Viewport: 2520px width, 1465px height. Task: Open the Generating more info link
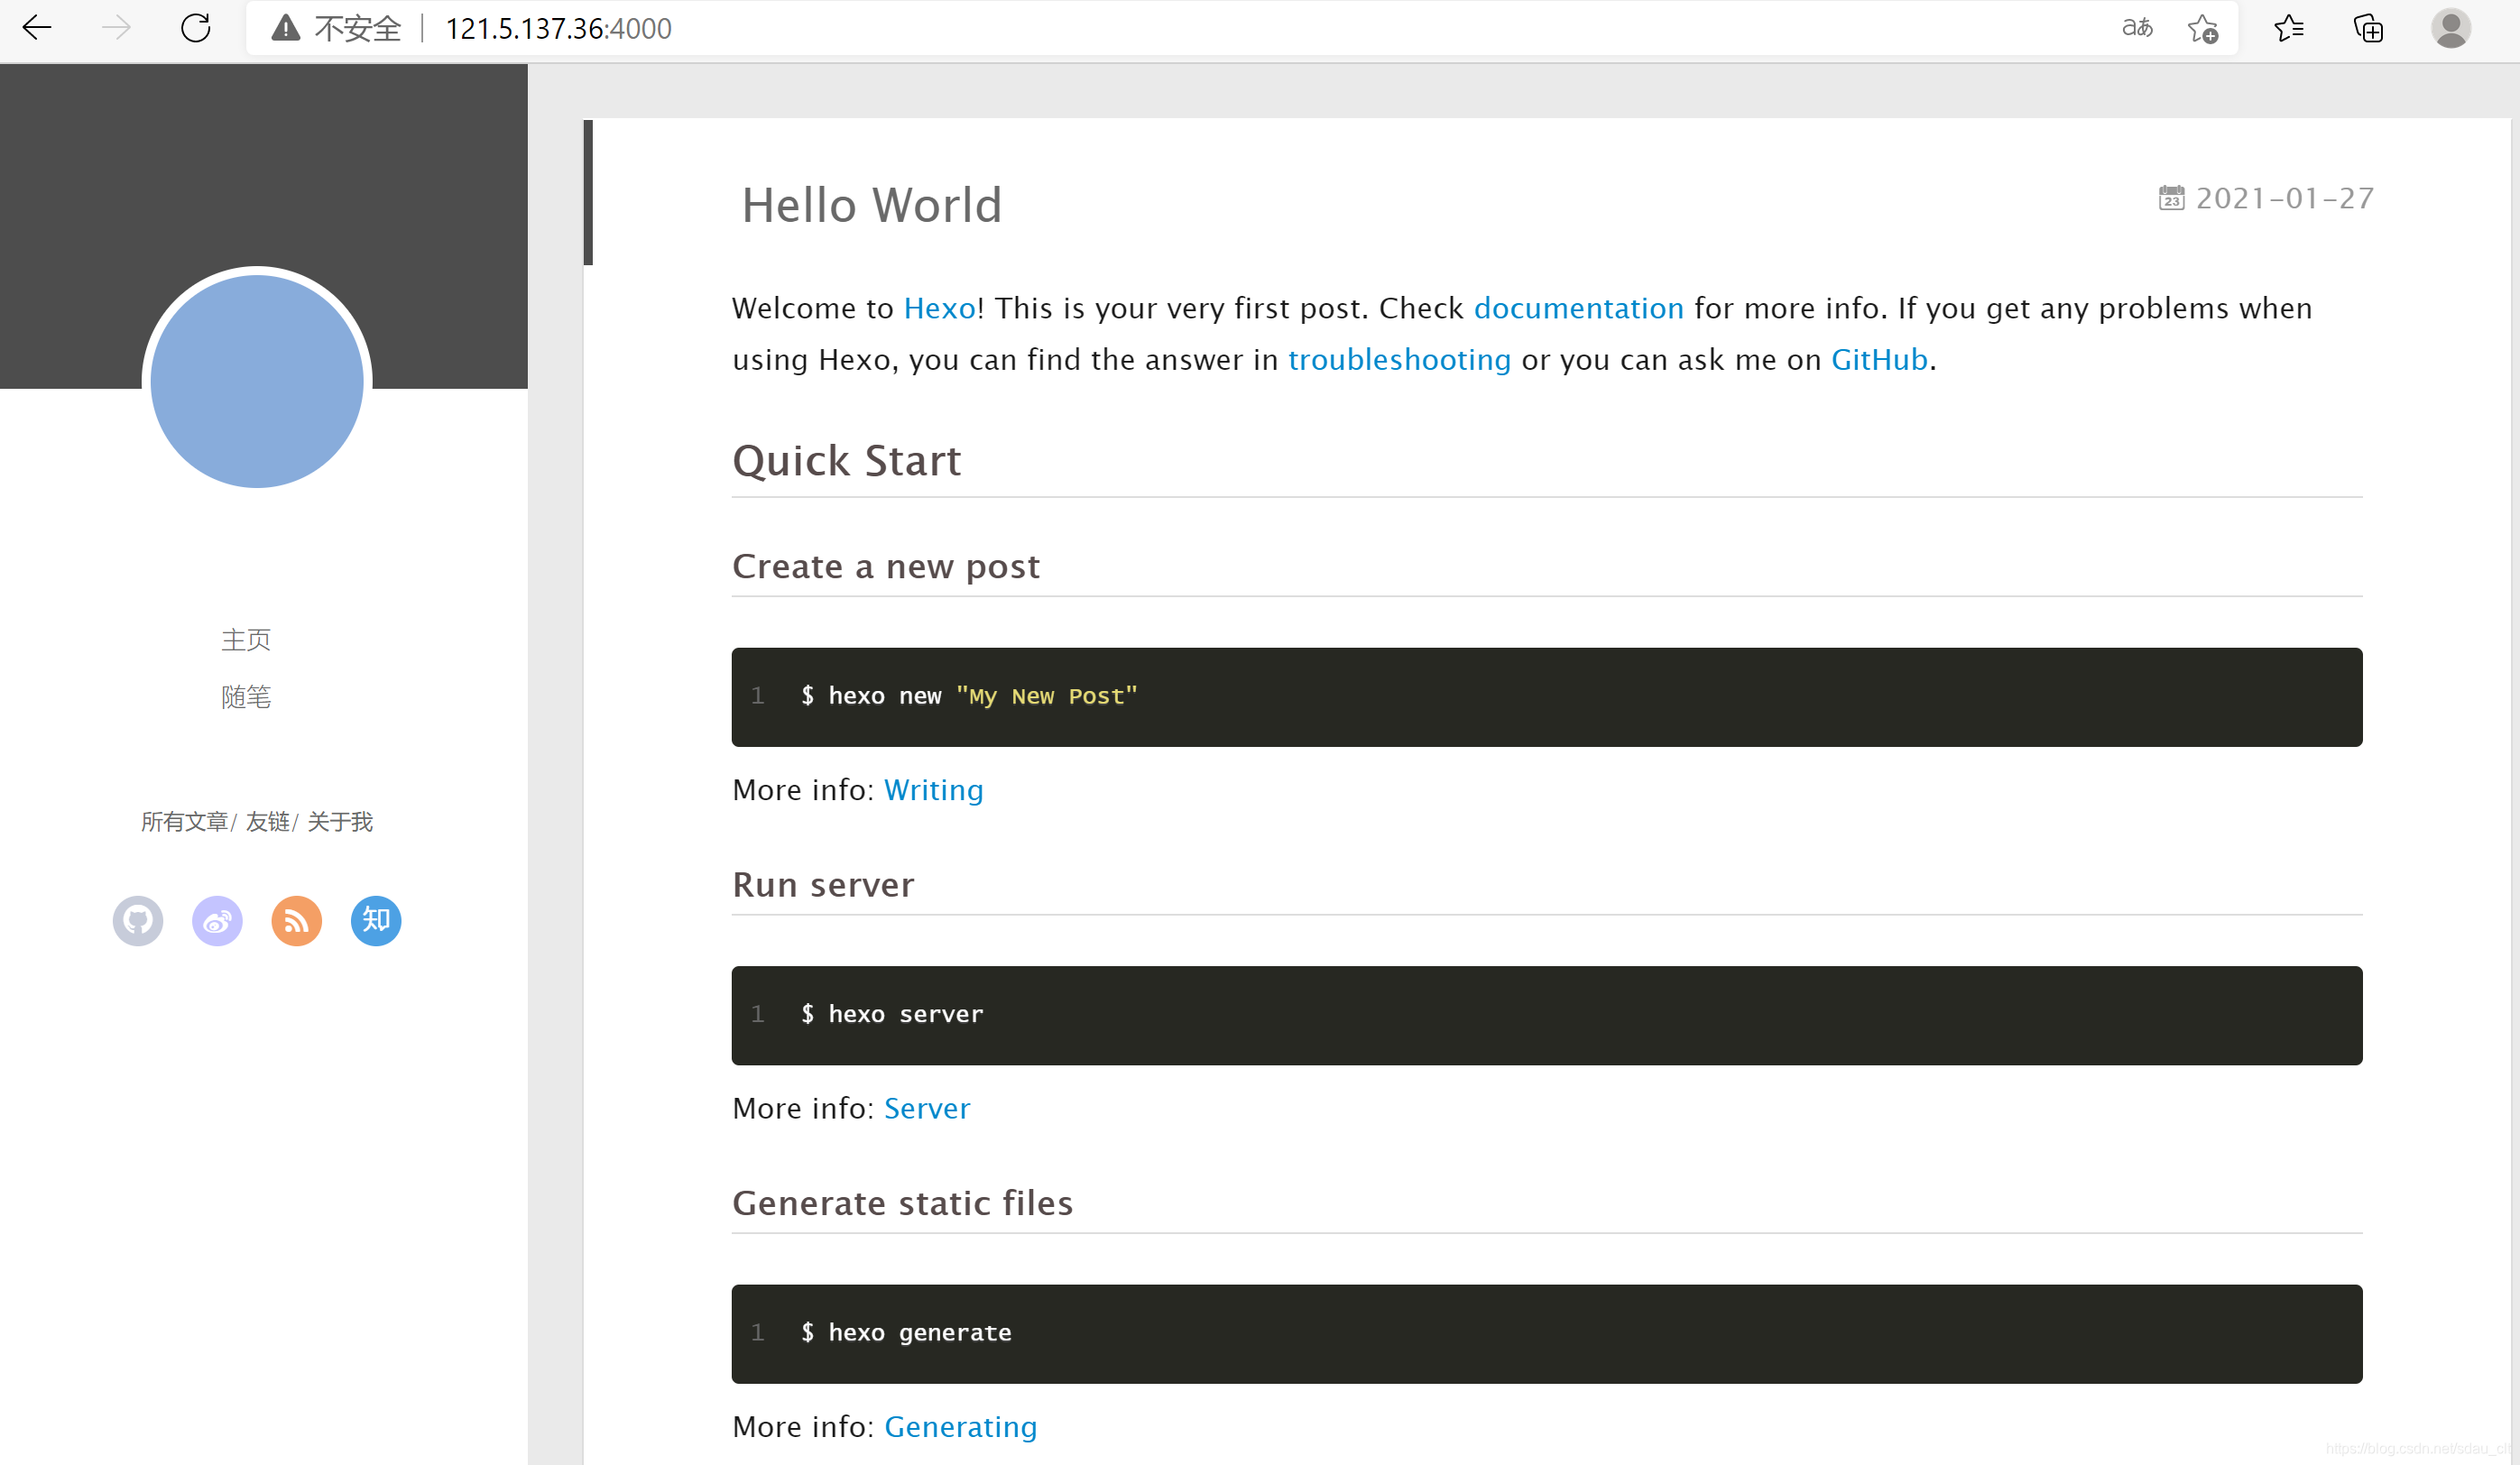point(960,1427)
